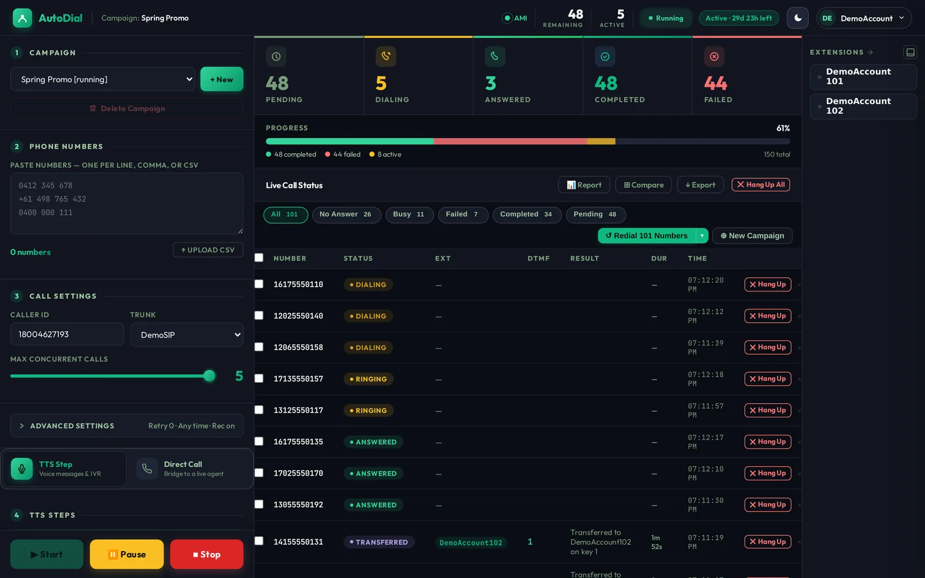The image size is (925, 578).
Task: Pause the running campaign
Action: tap(127, 554)
